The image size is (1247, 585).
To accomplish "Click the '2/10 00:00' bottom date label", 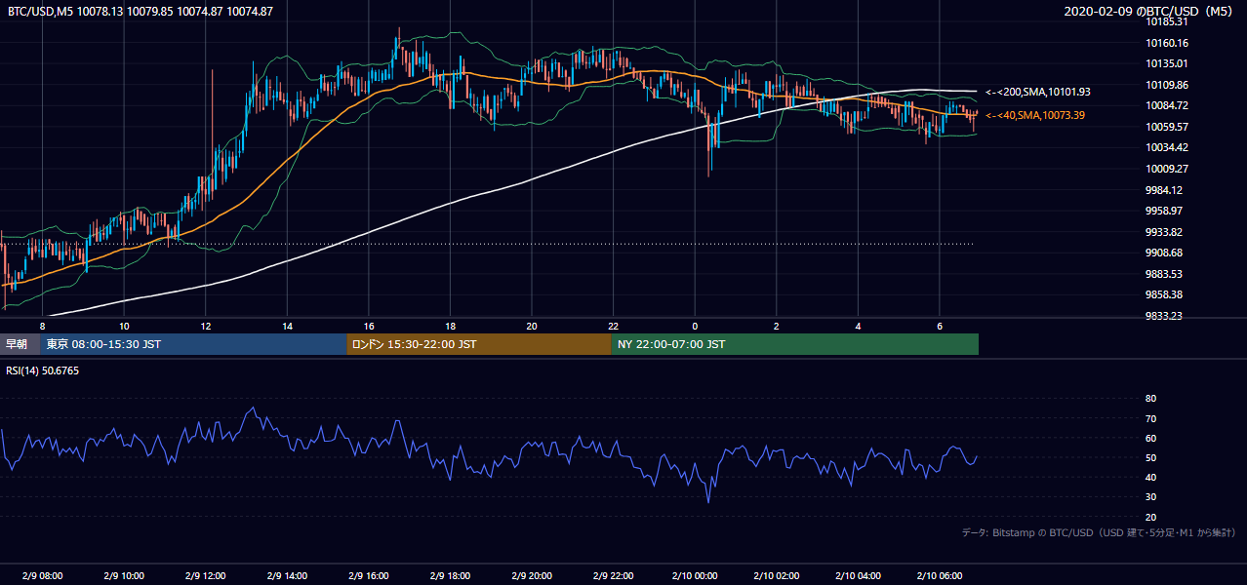I will [x=695, y=575].
